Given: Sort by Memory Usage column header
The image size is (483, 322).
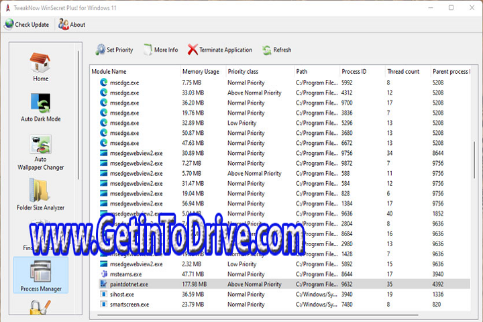Looking at the screenshot, I should click(203, 72).
